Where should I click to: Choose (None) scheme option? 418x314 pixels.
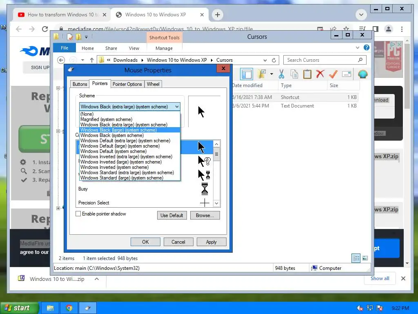[x=130, y=114]
